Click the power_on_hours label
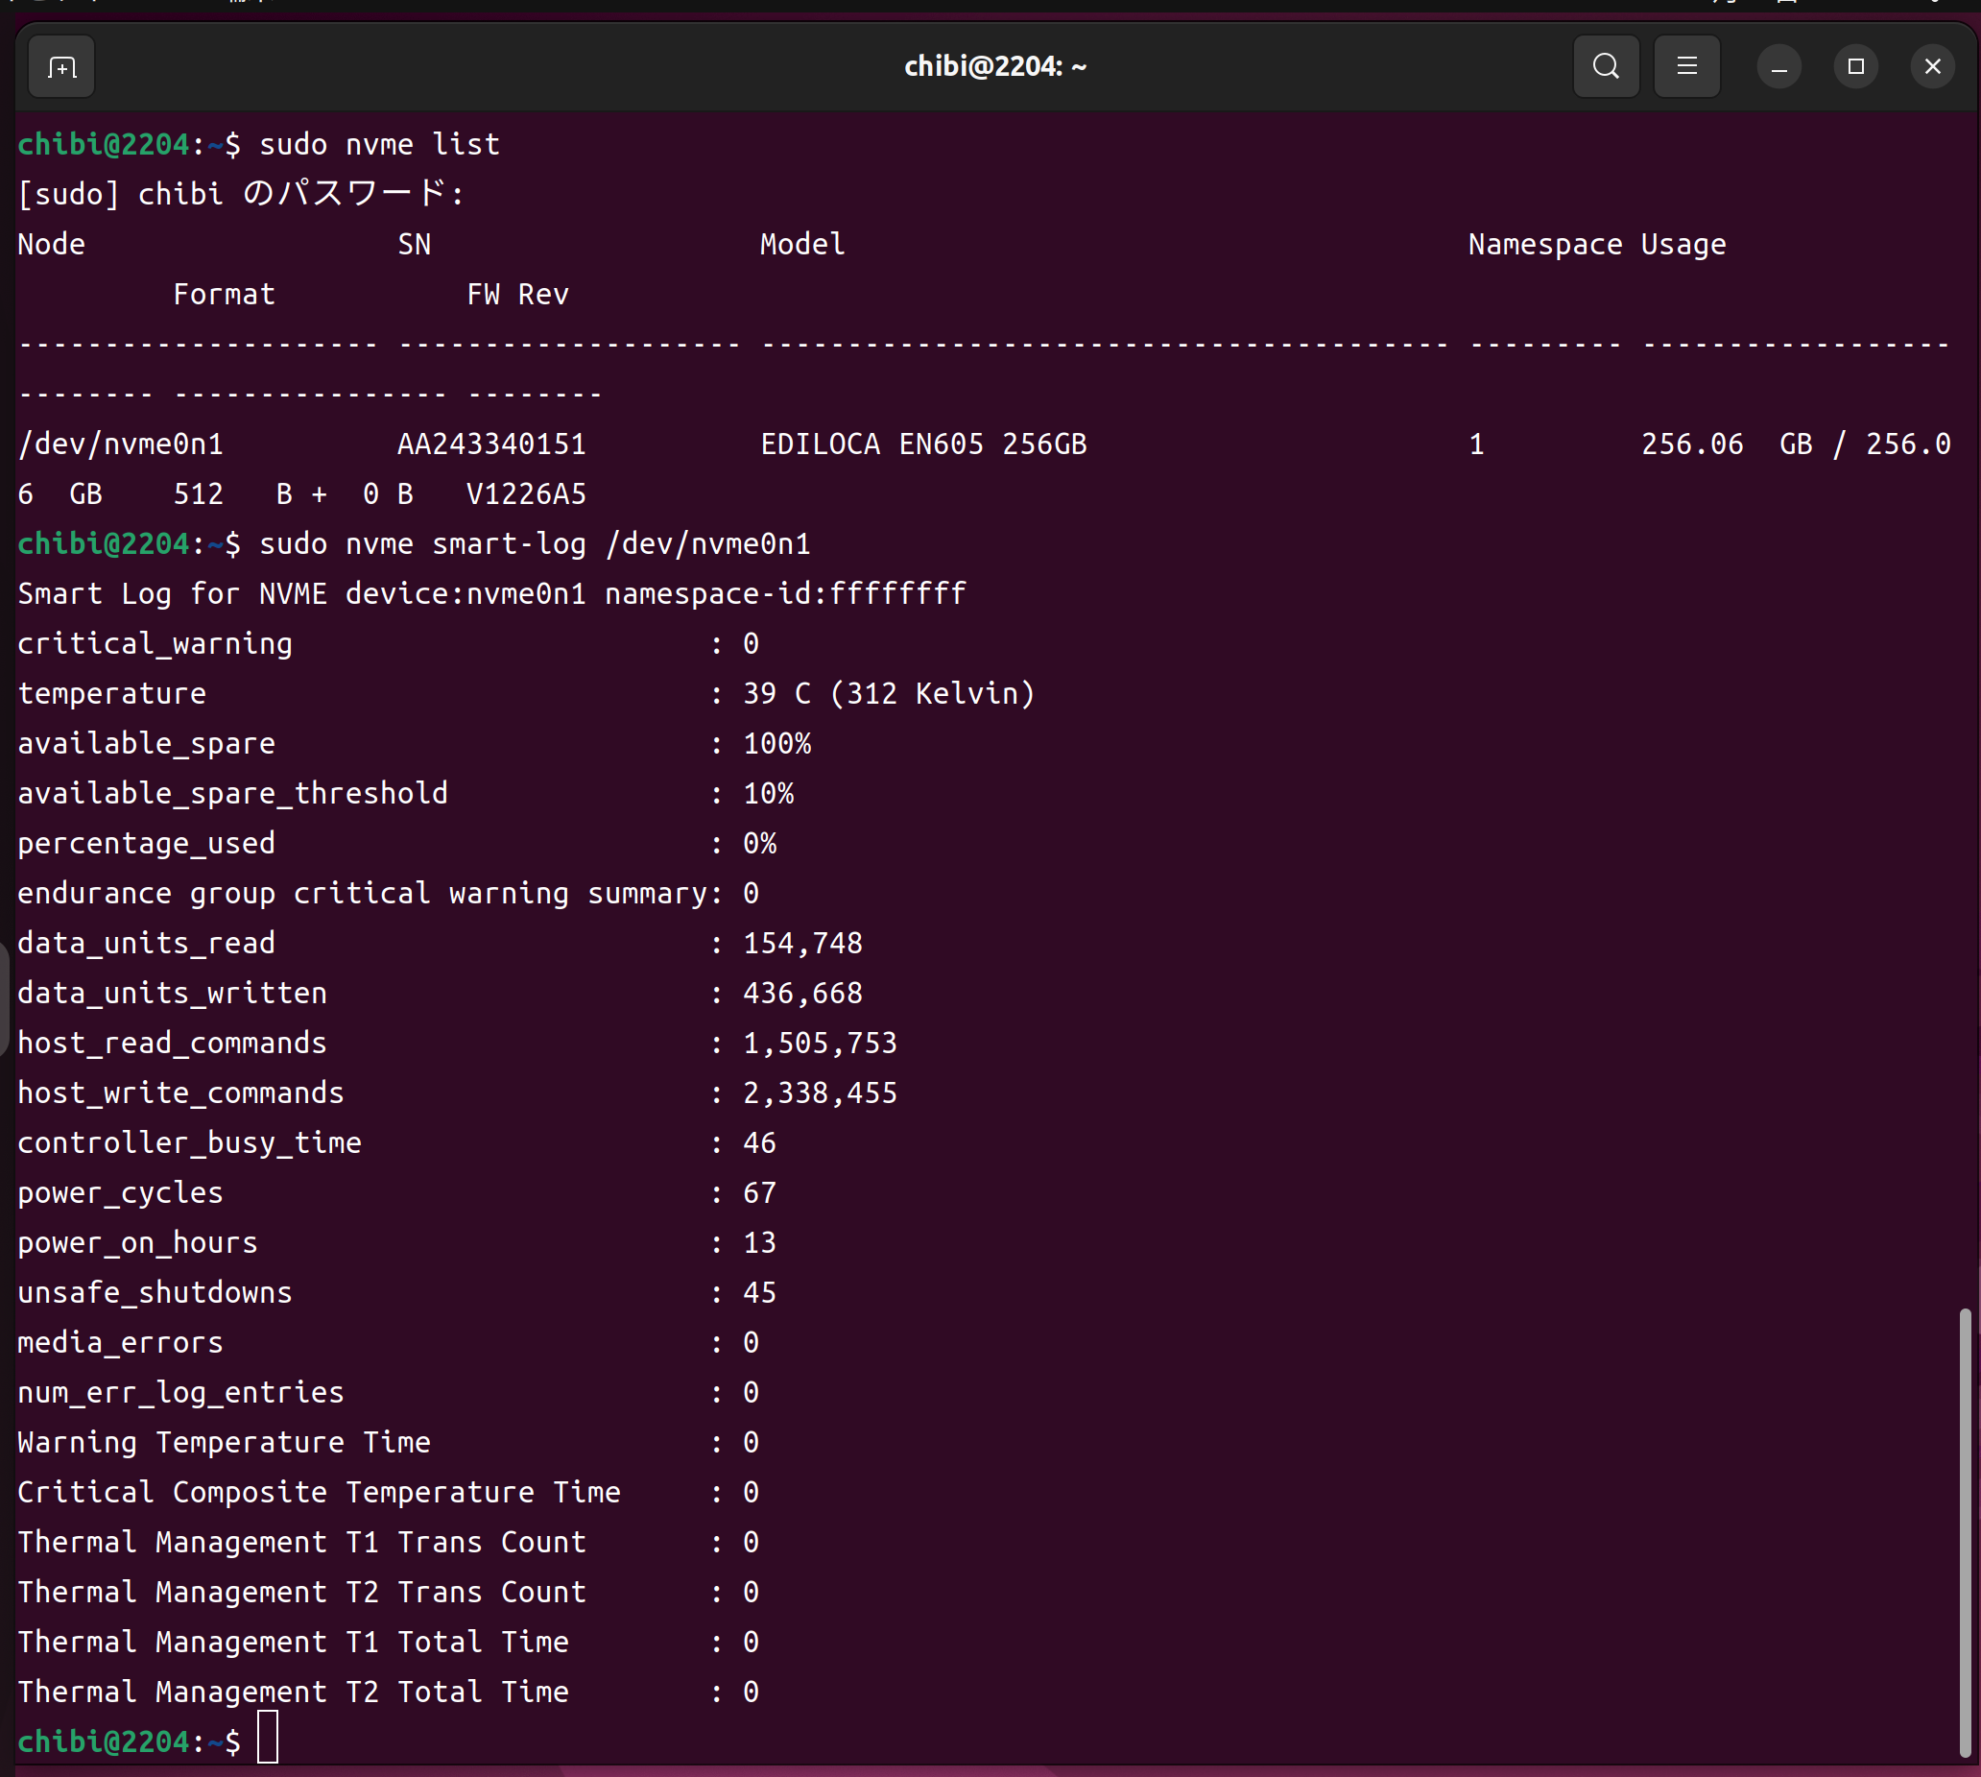The width and height of the screenshot is (1981, 1777). [137, 1242]
